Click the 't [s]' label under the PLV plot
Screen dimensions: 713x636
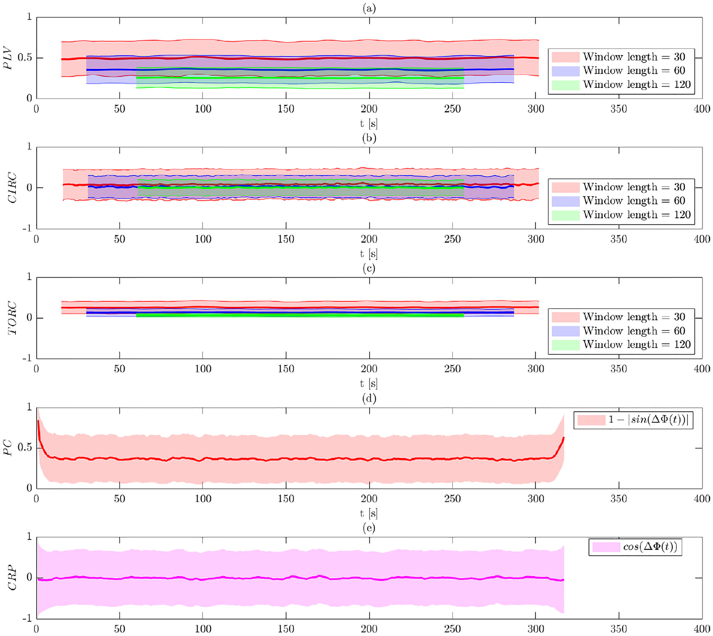click(369, 124)
